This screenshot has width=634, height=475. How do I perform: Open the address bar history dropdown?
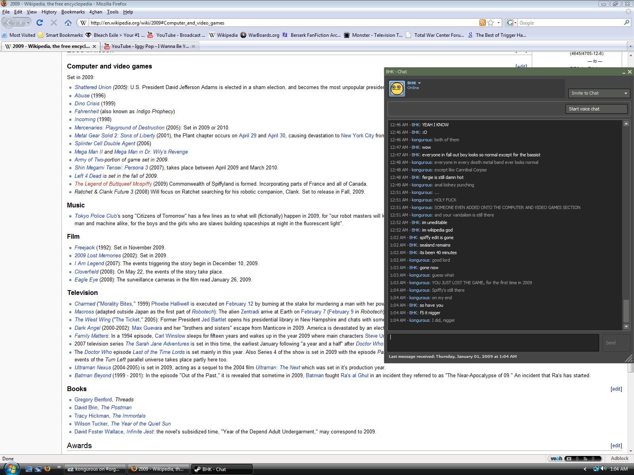click(x=498, y=23)
